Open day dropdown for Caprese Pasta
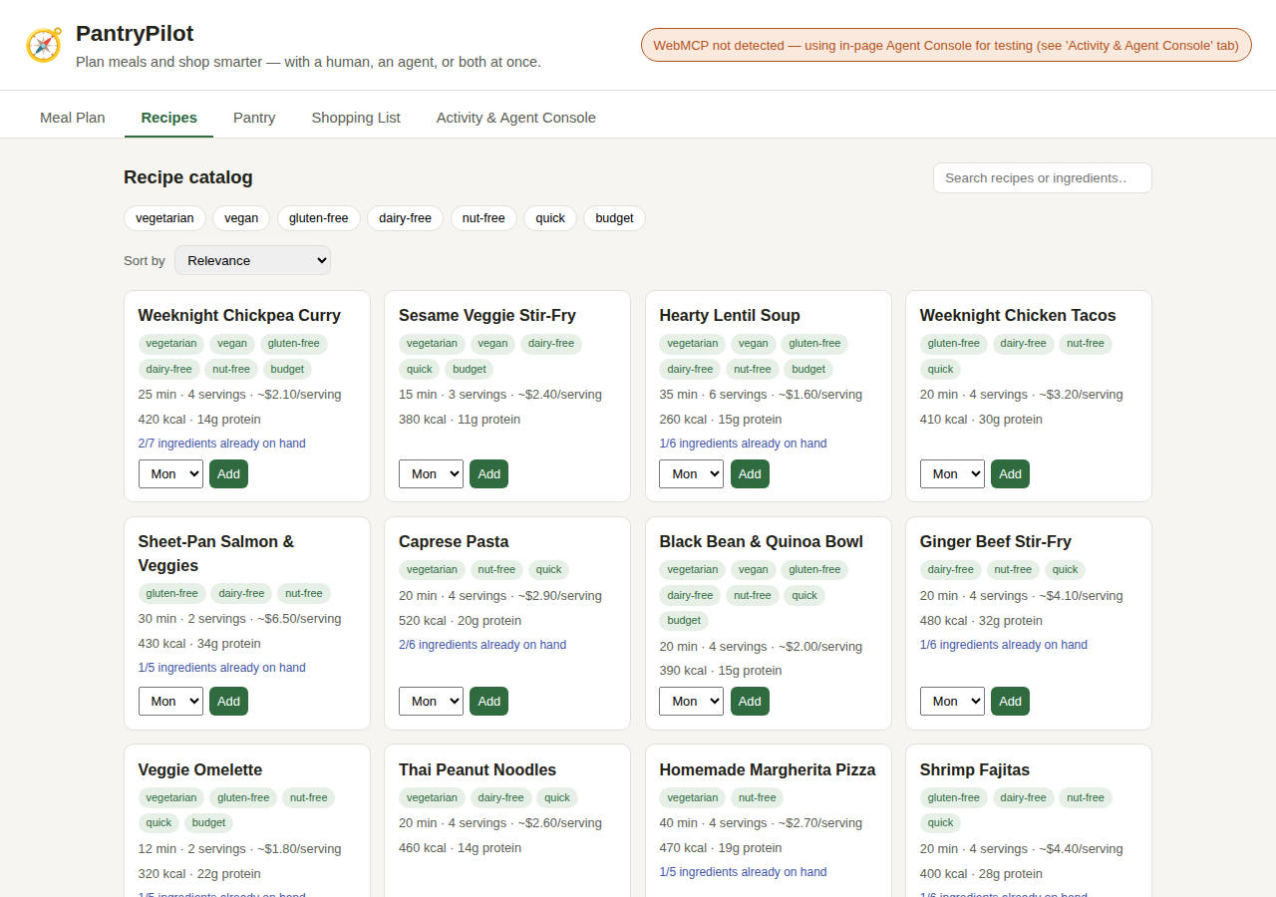 431,701
